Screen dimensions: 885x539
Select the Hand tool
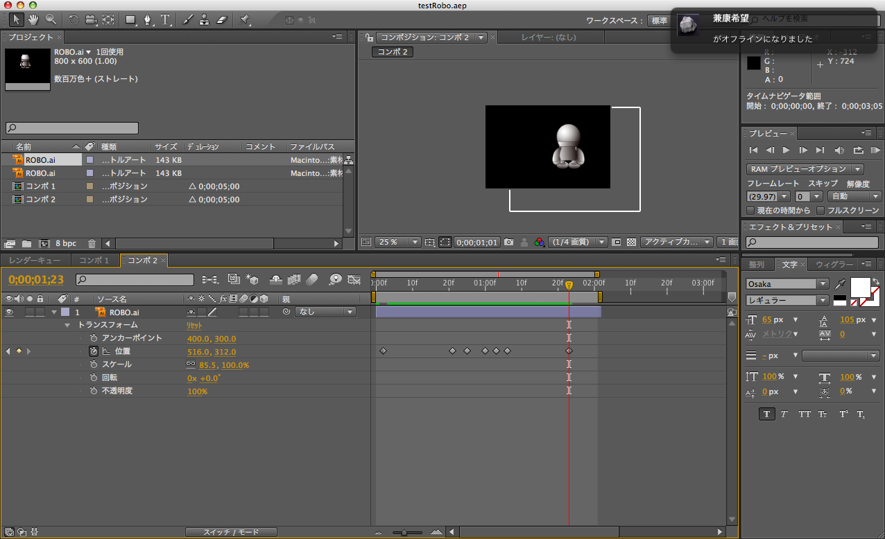(33, 19)
